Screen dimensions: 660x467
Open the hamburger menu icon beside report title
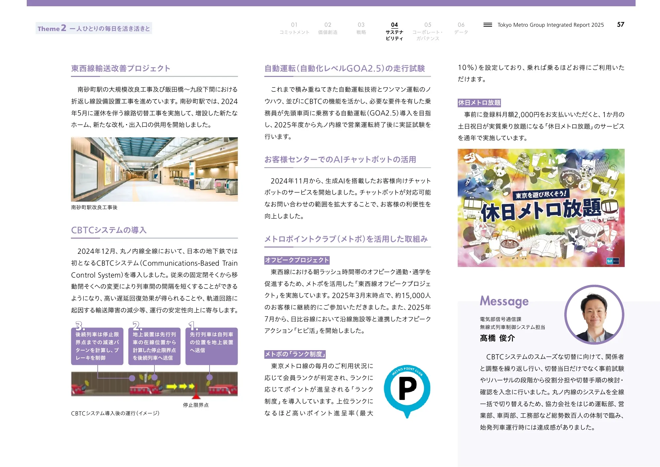487,25
